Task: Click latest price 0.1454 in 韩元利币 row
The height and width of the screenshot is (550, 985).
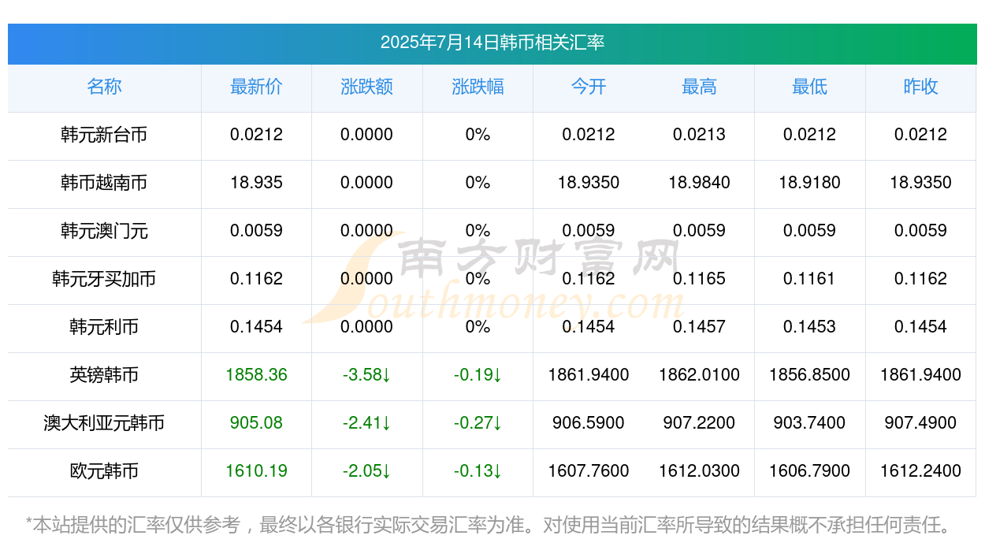Action: point(256,327)
